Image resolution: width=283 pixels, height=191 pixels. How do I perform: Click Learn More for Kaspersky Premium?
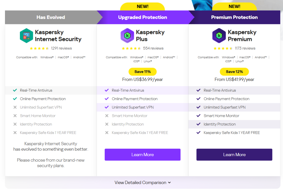click(x=234, y=154)
